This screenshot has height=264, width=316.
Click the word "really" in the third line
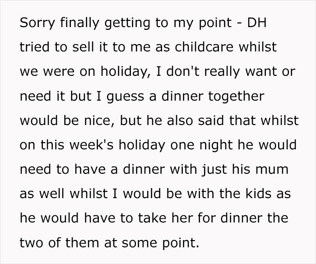(x=222, y=72)
